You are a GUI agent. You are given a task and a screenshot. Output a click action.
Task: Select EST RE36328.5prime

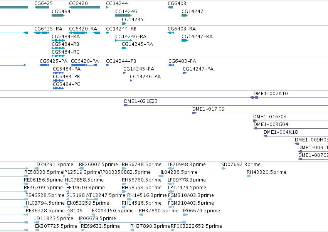45,211
